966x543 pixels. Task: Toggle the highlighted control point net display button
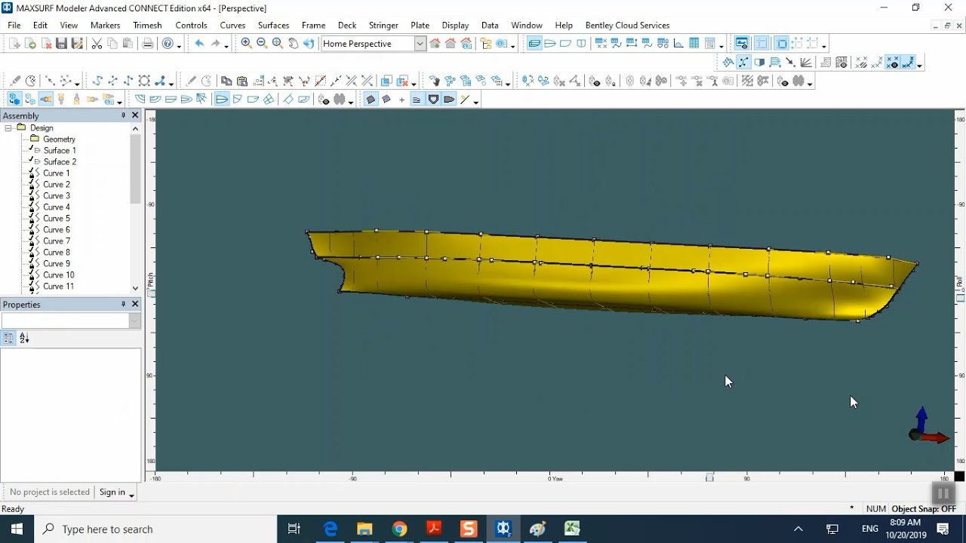point(744,63)
